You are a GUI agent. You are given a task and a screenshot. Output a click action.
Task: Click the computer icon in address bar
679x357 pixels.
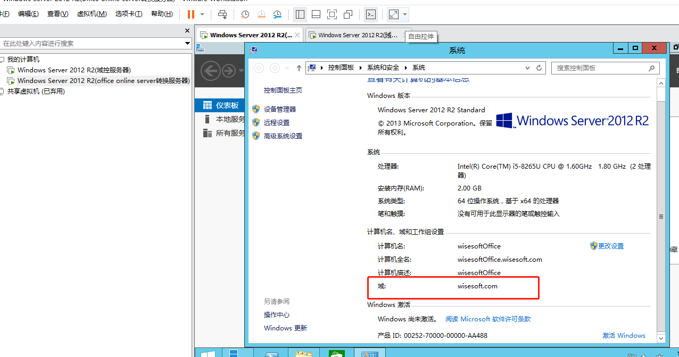(312, 68)
